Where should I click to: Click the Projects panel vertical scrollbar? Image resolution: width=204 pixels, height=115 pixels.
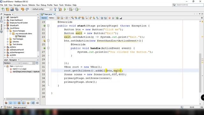38,35
